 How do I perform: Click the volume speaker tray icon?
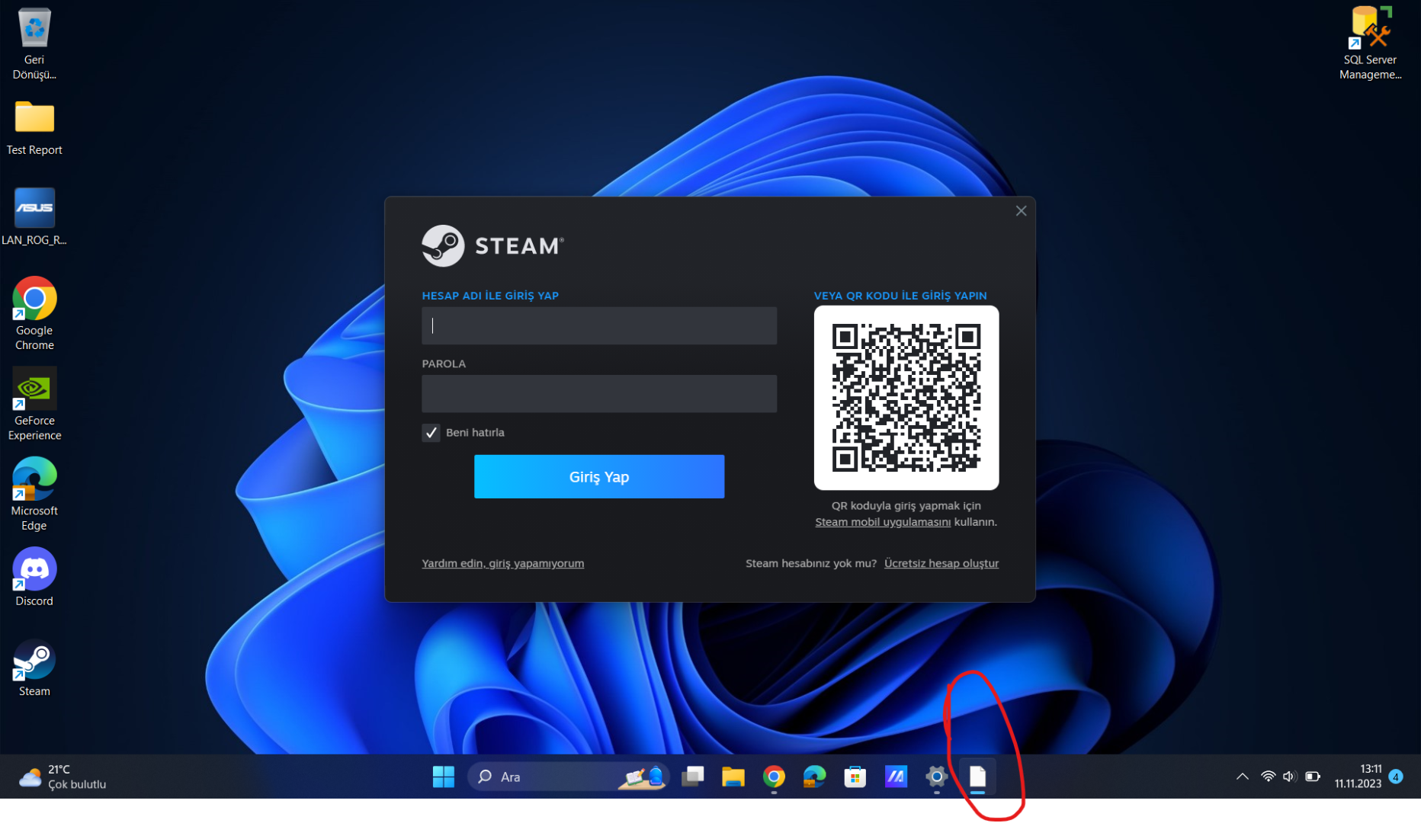coord(1289,777)
